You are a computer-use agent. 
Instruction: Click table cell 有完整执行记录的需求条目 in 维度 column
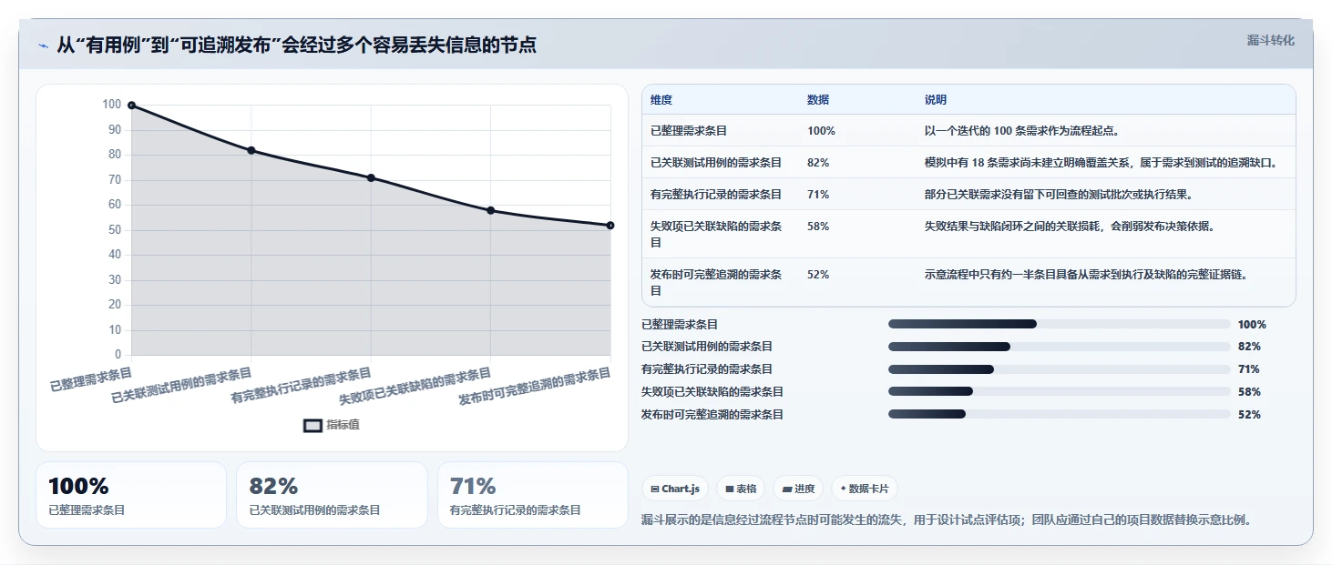pyautogui.click(x=716, y=195)
